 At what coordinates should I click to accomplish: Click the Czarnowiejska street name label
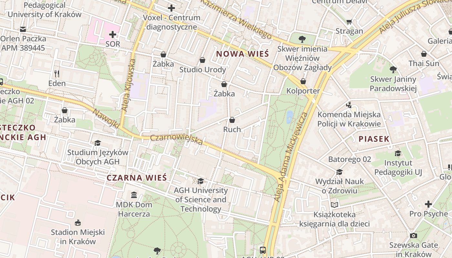point(177,140)
